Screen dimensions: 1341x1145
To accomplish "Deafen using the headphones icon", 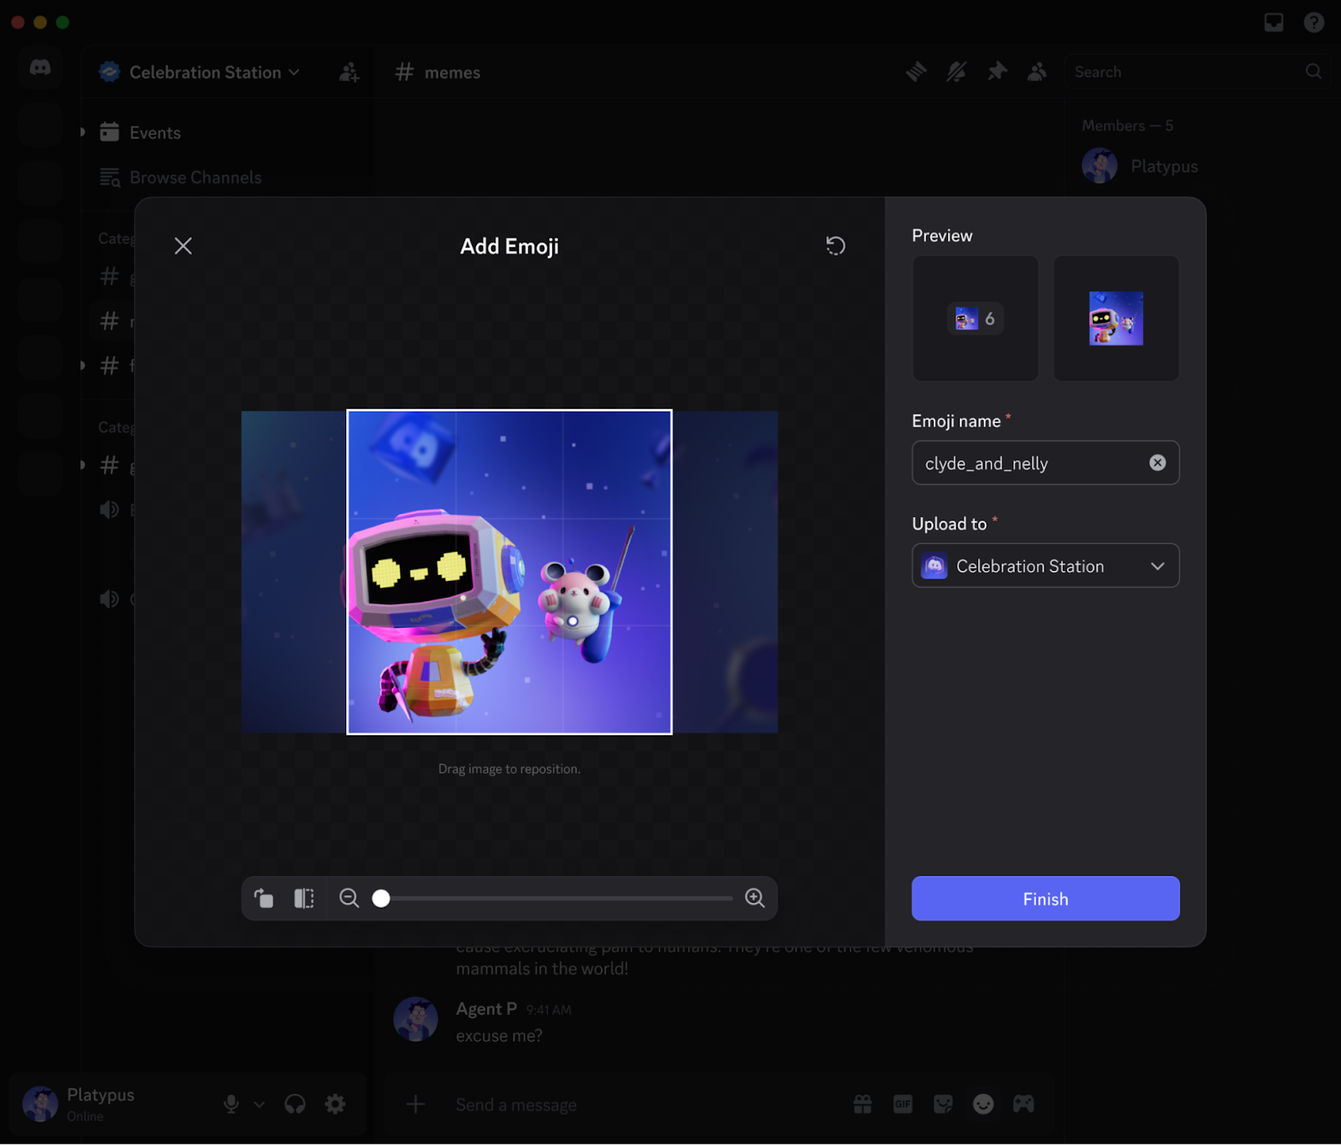I will [x=294, y=1104].
